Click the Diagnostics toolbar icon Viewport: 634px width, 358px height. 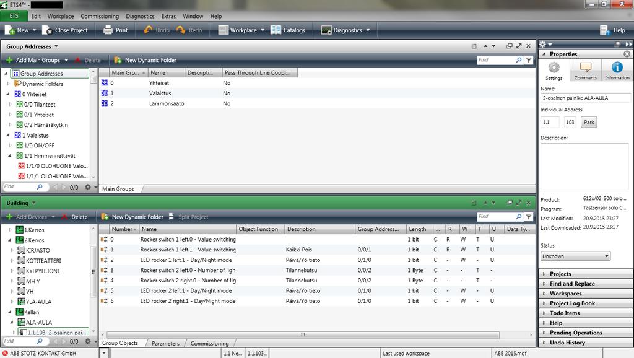point(326,30)
